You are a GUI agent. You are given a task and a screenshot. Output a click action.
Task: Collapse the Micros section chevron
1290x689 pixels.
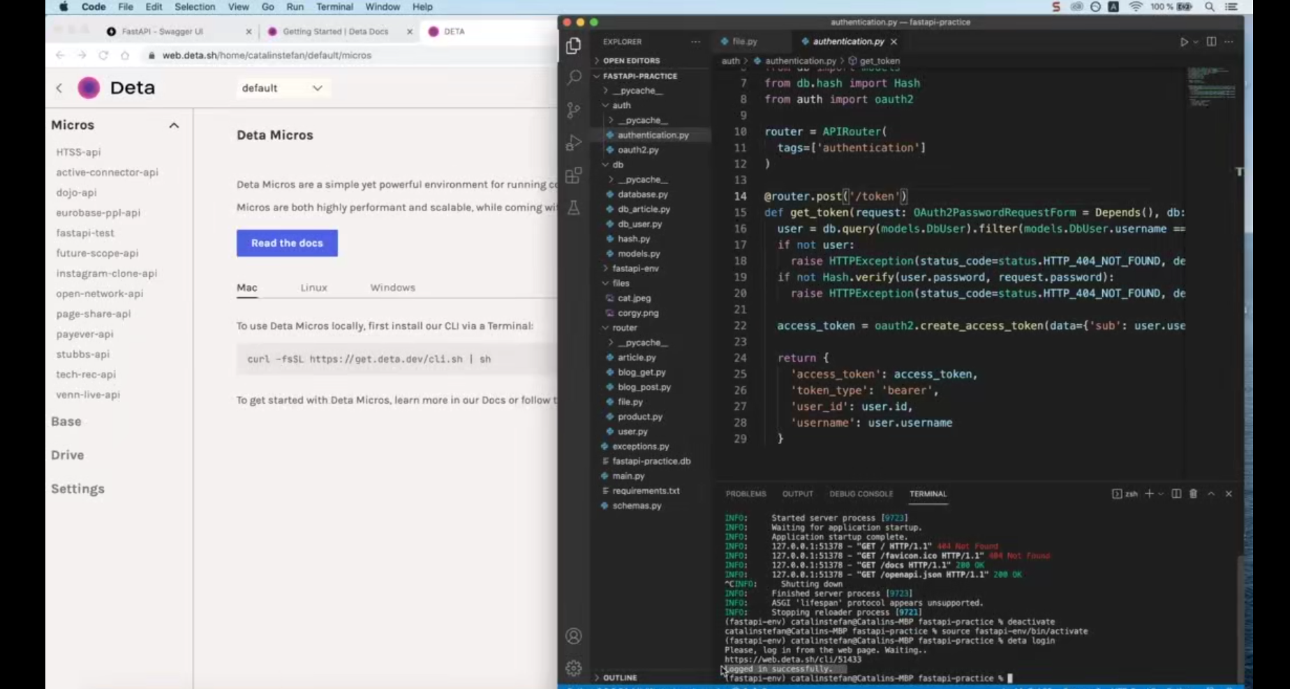(x=174, y=126)
